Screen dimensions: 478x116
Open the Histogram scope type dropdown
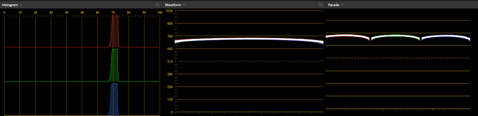[x=12, y=5]
